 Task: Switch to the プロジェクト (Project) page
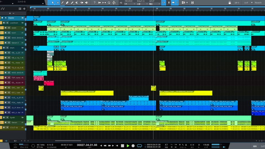pos(258,2)
